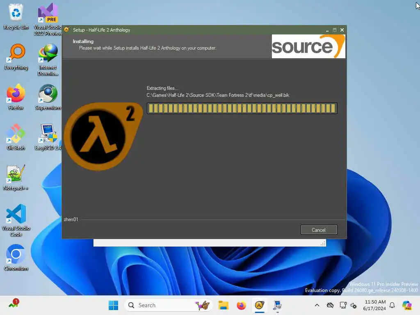420x315 pixels.
Task: Click the Half-Life 2 lambda logo
Action: point(103,136)
